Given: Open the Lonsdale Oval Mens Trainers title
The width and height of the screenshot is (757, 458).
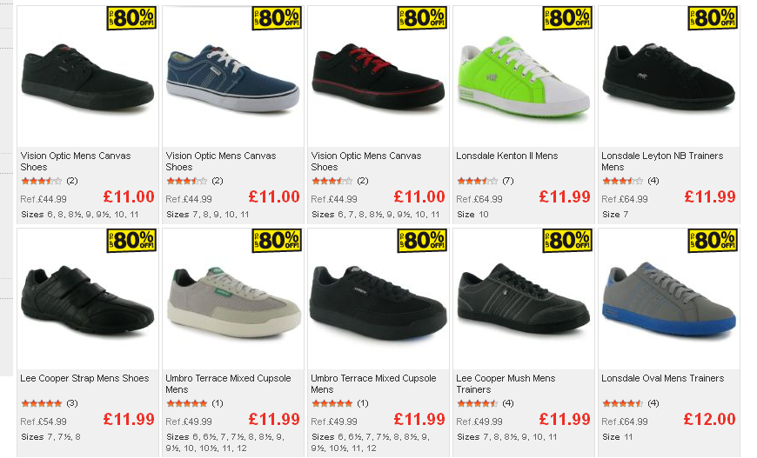Looking at the screenshot, I should pos(662,378).
